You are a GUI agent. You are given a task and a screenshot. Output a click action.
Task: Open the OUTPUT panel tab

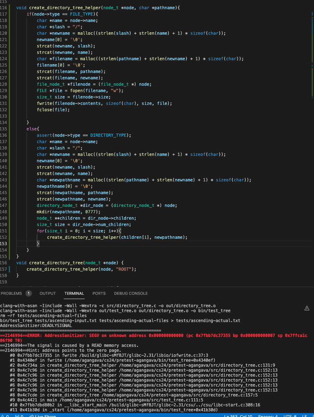tap(47, 293)
